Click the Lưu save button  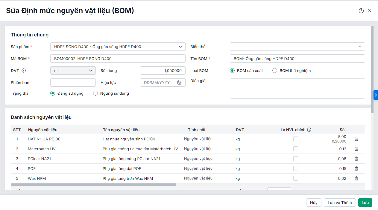click(x=365, y=203)
